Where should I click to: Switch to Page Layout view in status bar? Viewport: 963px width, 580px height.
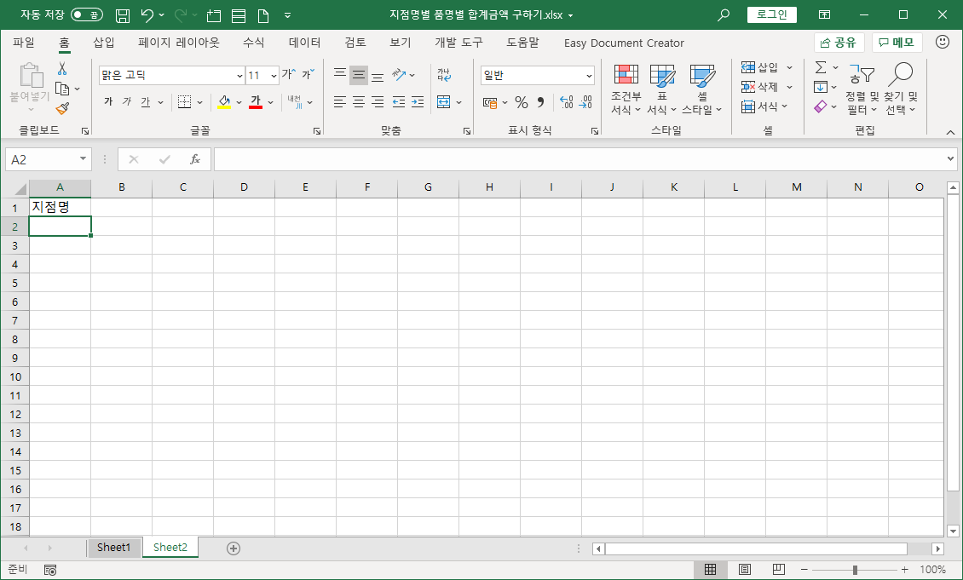click(x=744, y=570)
